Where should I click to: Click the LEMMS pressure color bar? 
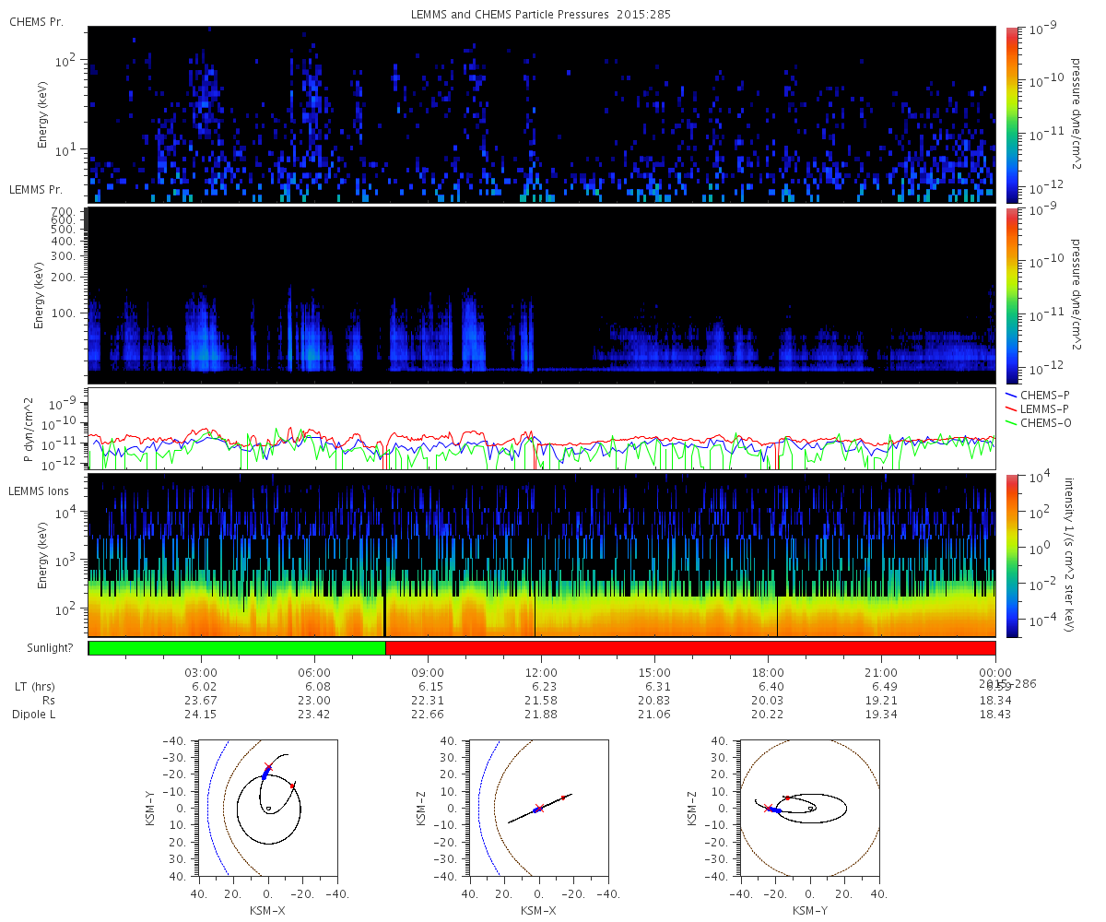click(x=1011, y=295)
